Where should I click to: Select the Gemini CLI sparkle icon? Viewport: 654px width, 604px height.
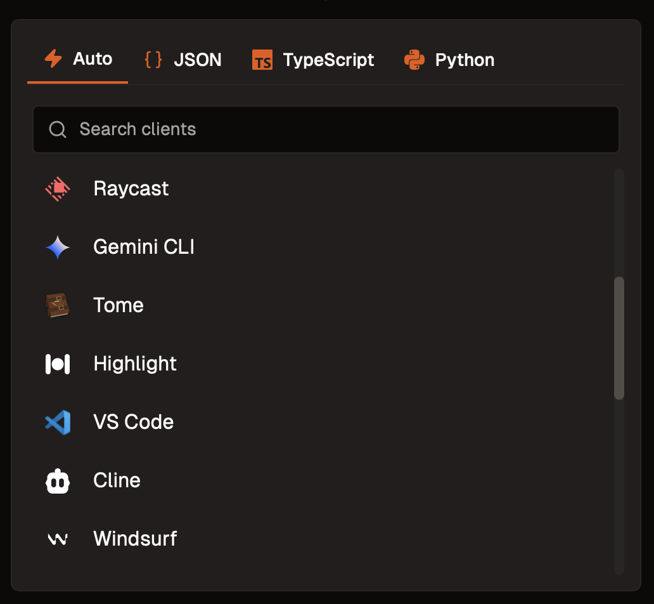tap(58, 247)
